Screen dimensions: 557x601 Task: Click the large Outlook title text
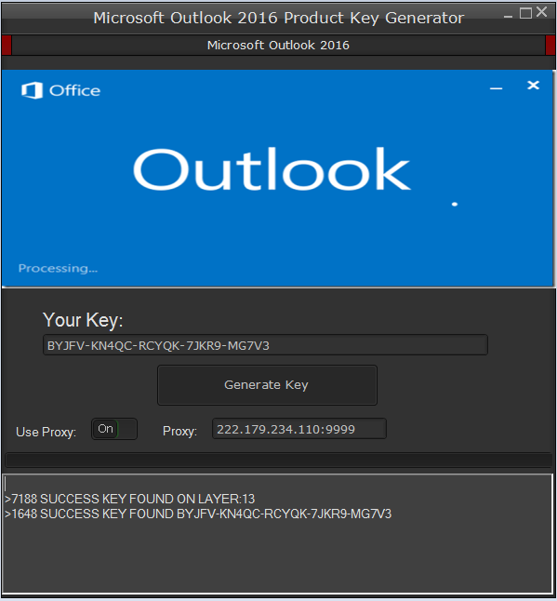[x=272, y=169]
